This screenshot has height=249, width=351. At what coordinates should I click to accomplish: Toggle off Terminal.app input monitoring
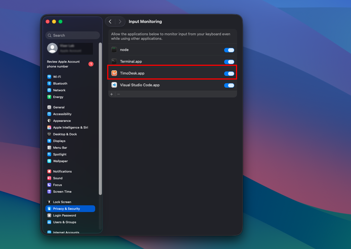[x=229, y=62]
